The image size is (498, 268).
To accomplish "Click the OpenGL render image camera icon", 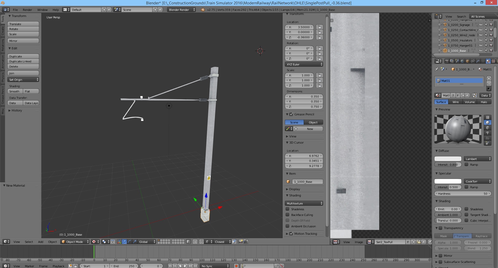I will point(240,242).
